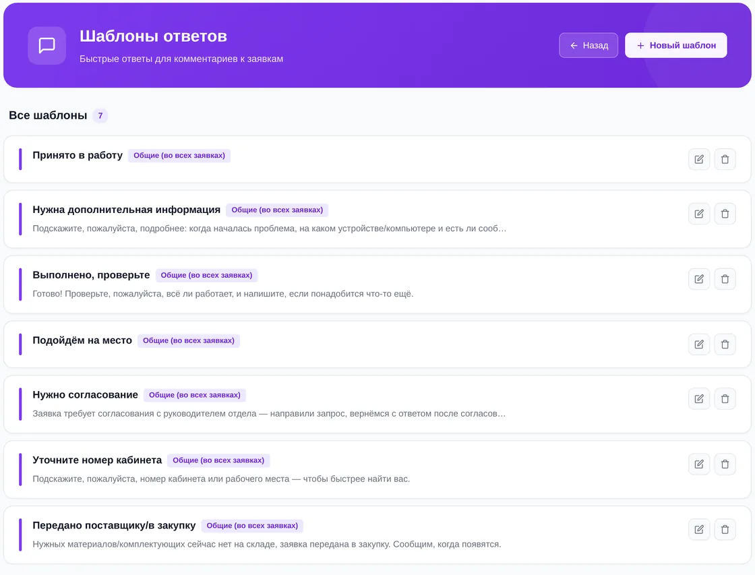This screenshot has height=575, width=755.
Task: Delete the "Нужна дополнительная информация" template
Action: click(725, 214)
